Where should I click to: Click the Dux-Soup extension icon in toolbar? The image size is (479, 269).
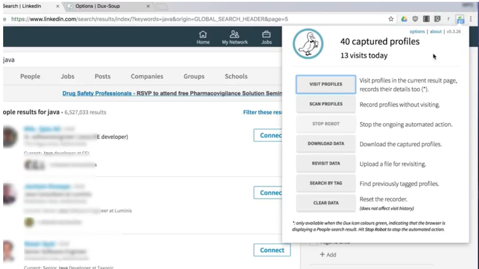coord(460,19)
